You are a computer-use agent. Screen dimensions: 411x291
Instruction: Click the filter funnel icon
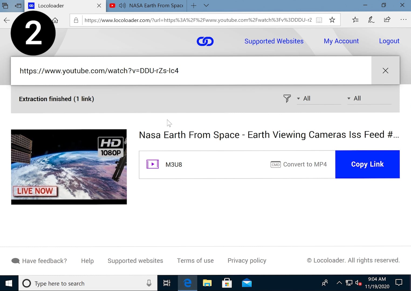287,98
